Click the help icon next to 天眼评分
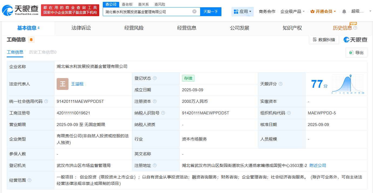Viewport: 373px width, 193px height. pos(280,84)
